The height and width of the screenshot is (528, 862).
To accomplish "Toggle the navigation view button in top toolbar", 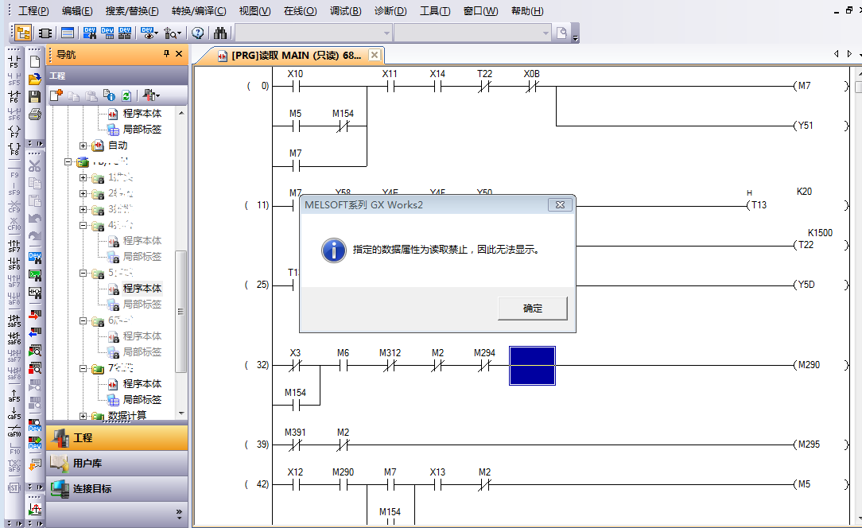I will tap(23, 33).
